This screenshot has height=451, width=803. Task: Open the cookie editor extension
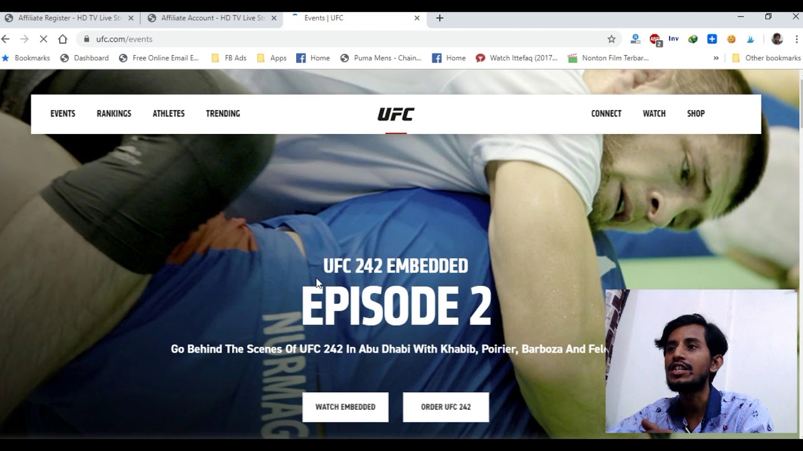[731, 39]
